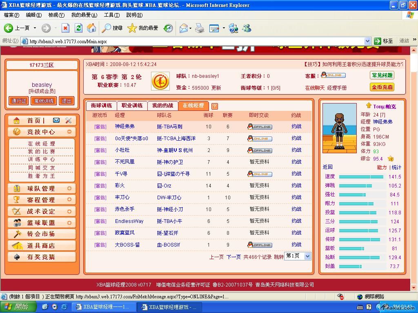
Task: Open the Back button history dropdown arrow
Action: coord(35,28)
